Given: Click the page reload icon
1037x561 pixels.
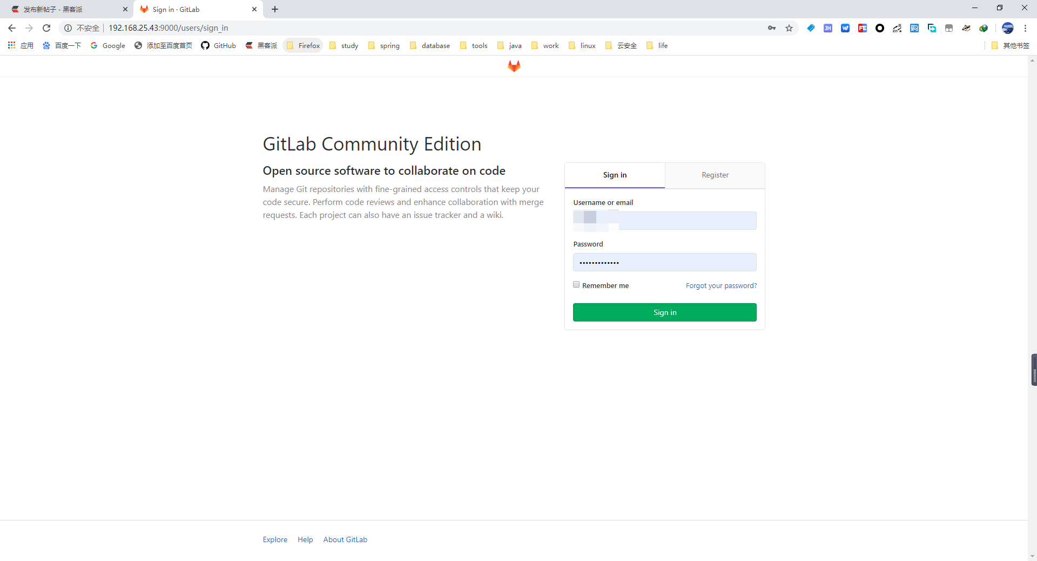Looking at the screenshot, I should [46, 28].
